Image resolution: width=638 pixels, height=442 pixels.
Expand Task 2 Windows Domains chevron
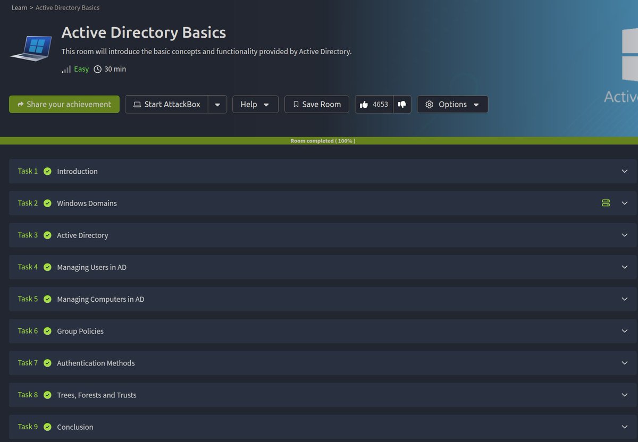pyautogui.click(x=625, y=203)
